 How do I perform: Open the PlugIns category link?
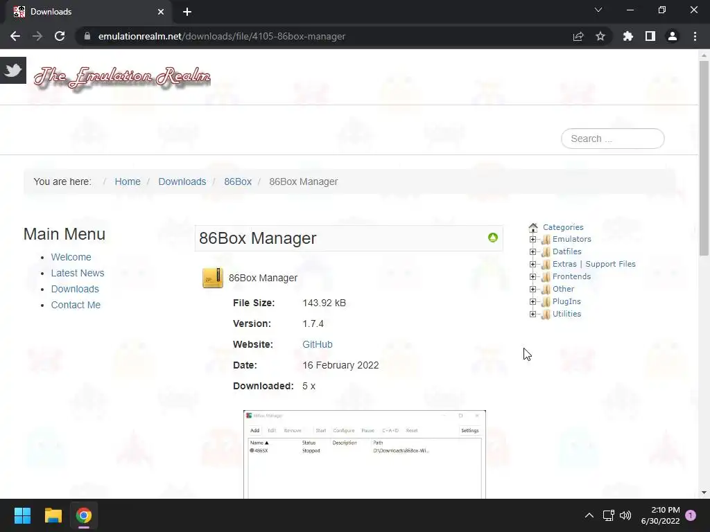point(566,301)
